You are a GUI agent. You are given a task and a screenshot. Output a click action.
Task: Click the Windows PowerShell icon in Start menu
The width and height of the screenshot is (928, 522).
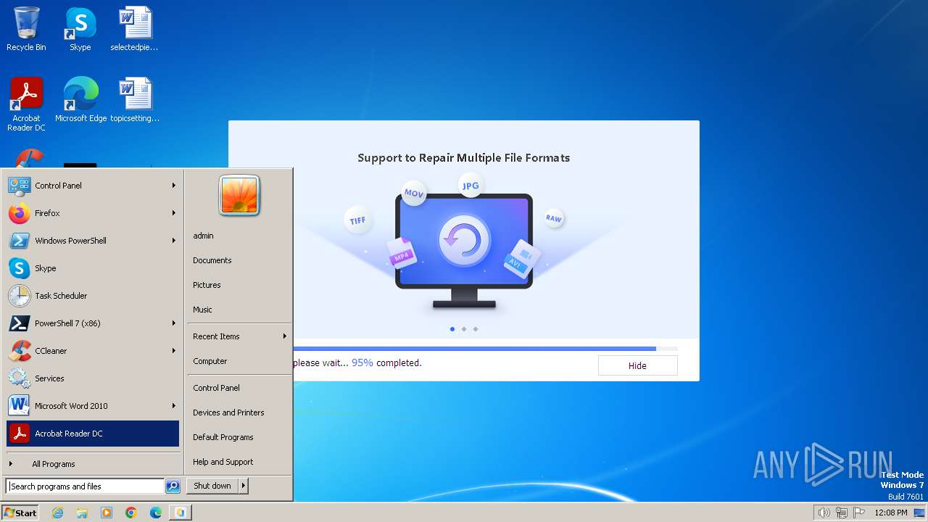point(19,241)
